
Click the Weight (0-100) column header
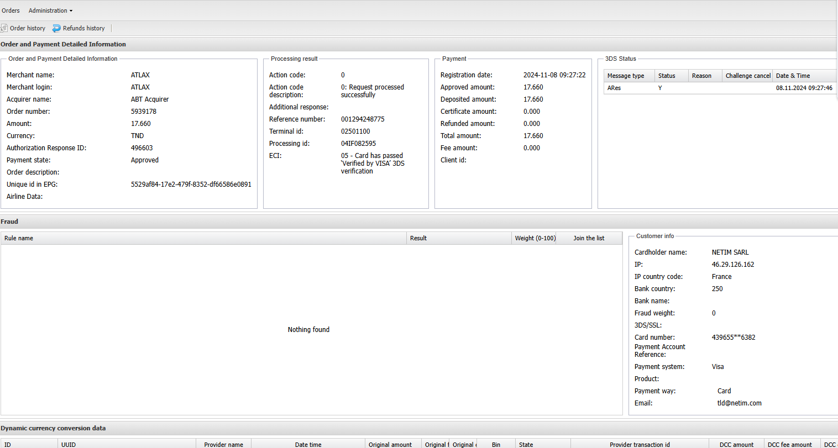[535, 238]
